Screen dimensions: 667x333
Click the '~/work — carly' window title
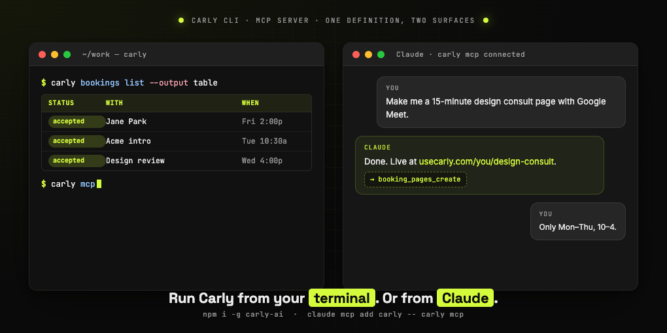point(114,54)
